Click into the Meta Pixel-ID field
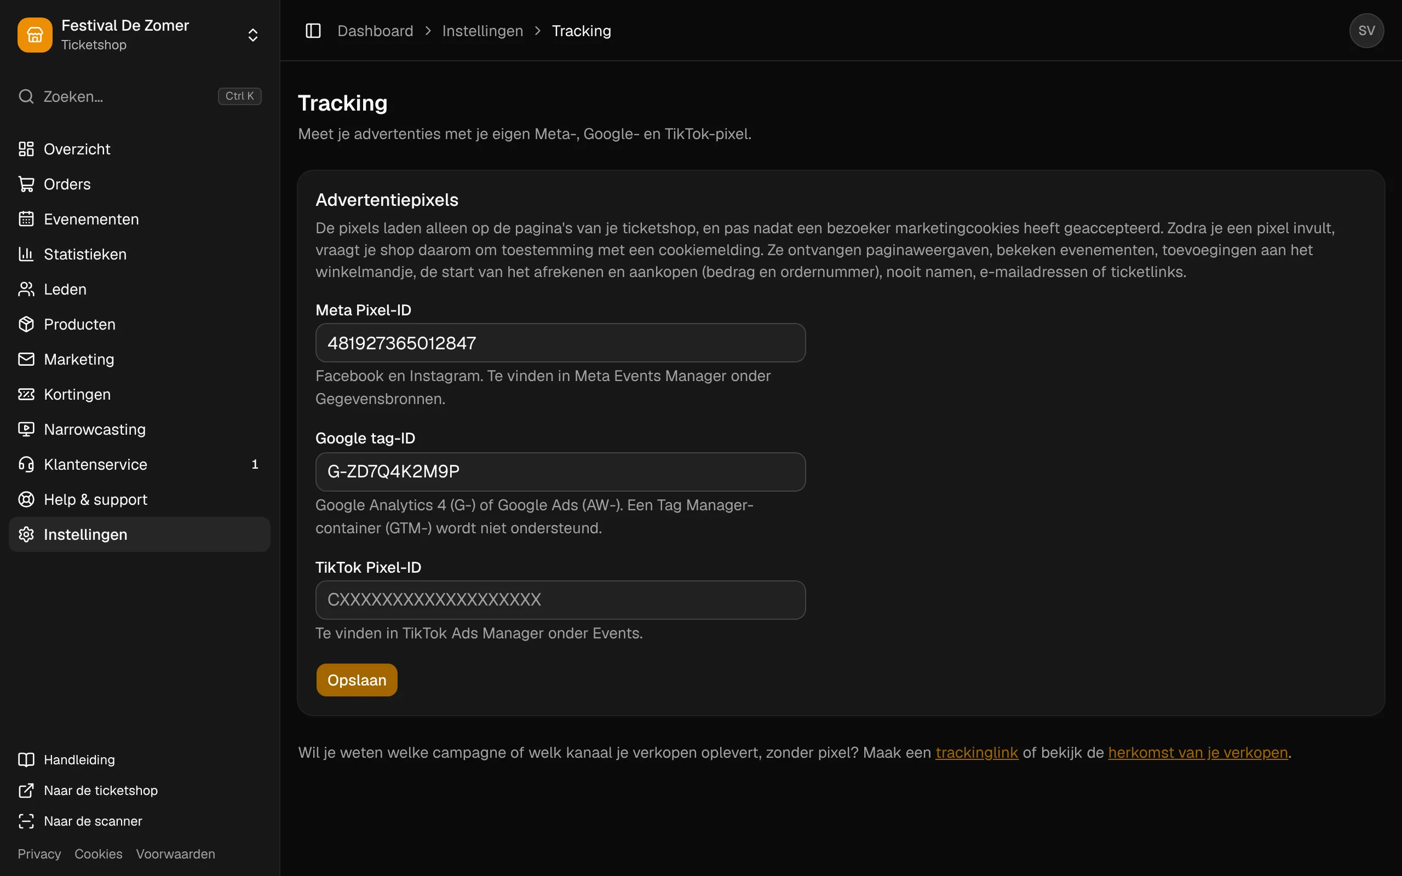The height and width of the screenshot is (876, 1402). click(x=560, y=343)
